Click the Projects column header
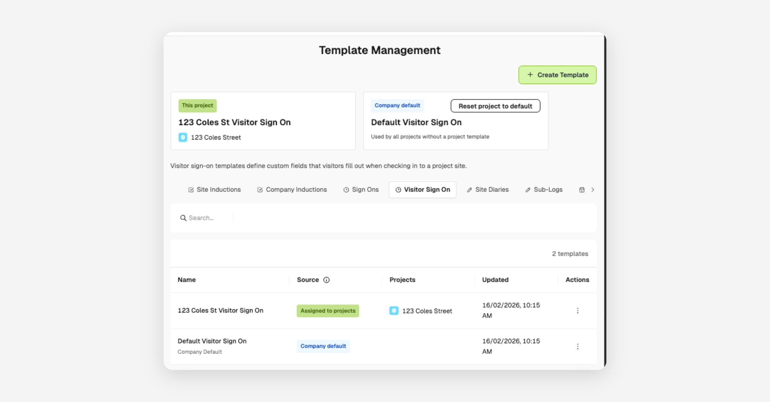 (402, 280)
